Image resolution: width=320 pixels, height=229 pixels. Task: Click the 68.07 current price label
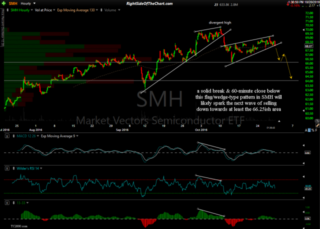point(309,46)
